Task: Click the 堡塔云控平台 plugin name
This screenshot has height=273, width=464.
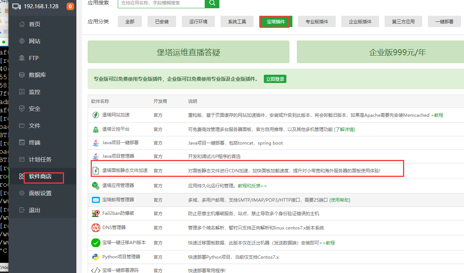Action: click(x=116, y=129)
